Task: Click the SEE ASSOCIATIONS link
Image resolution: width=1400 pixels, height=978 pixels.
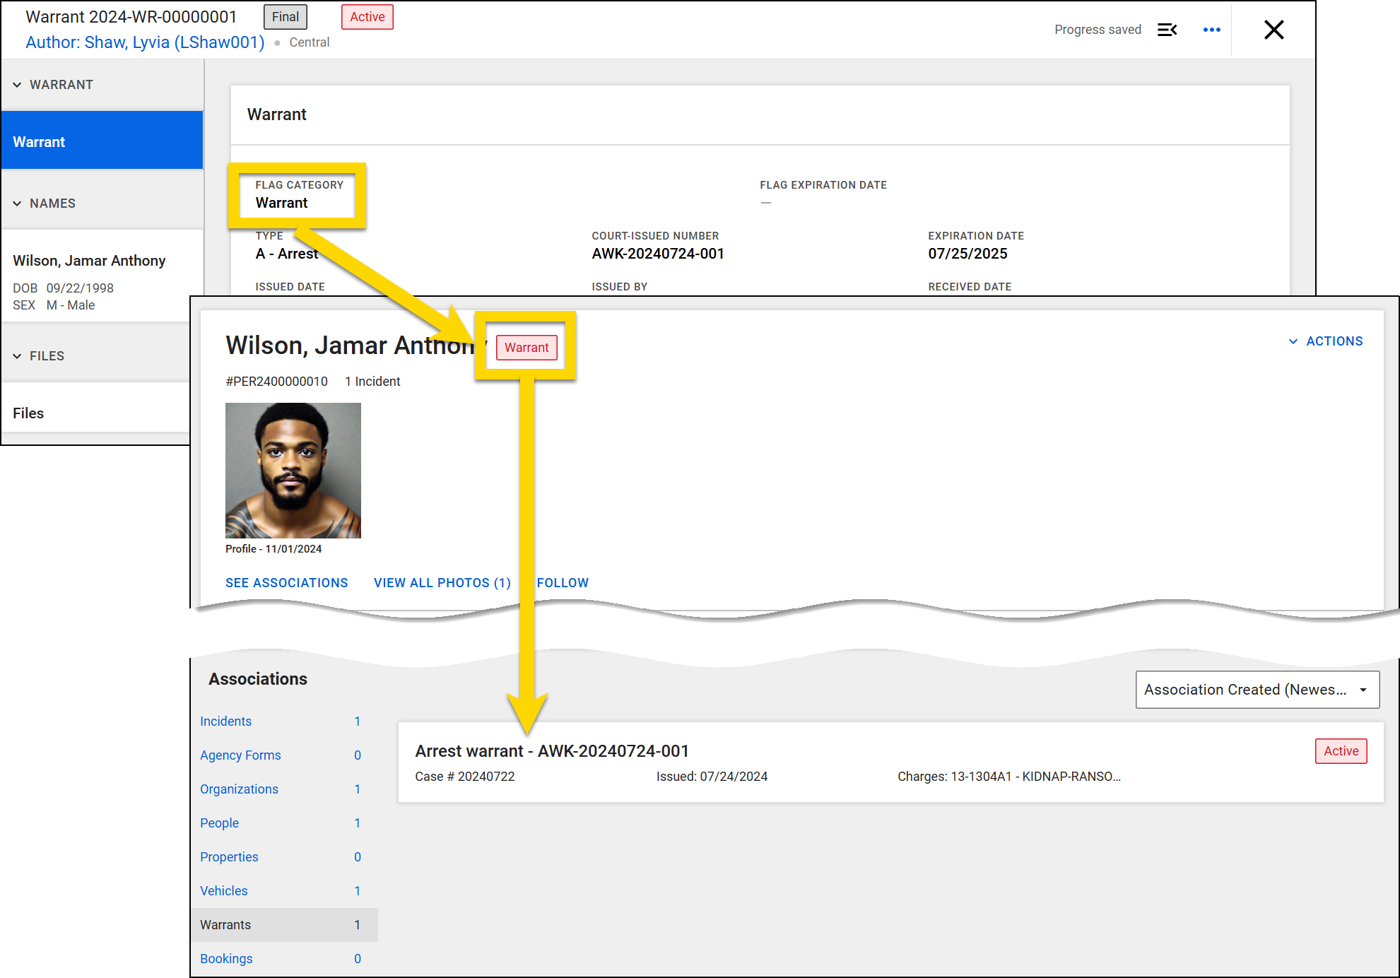Action: coord(286,582)
